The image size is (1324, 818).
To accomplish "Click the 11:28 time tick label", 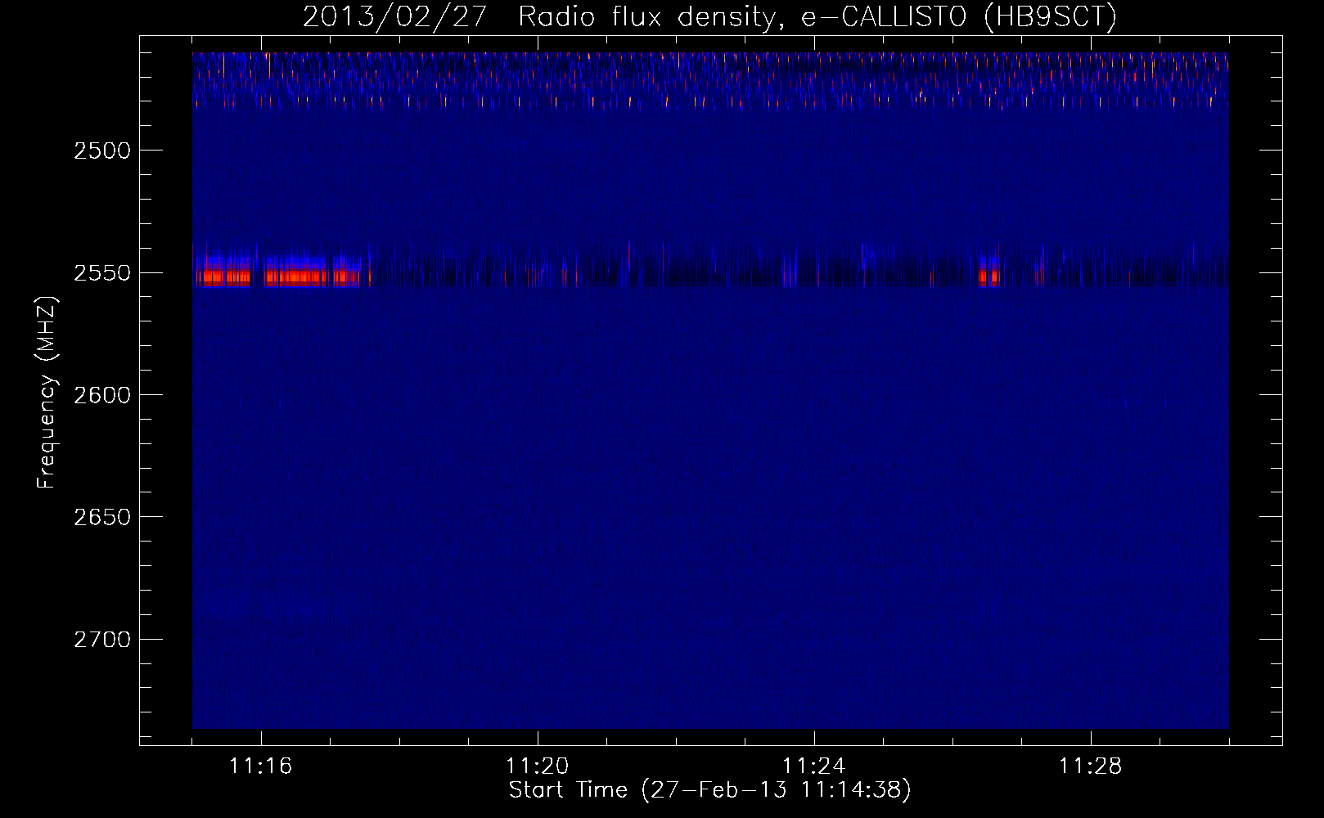I will pos(1090,766).
